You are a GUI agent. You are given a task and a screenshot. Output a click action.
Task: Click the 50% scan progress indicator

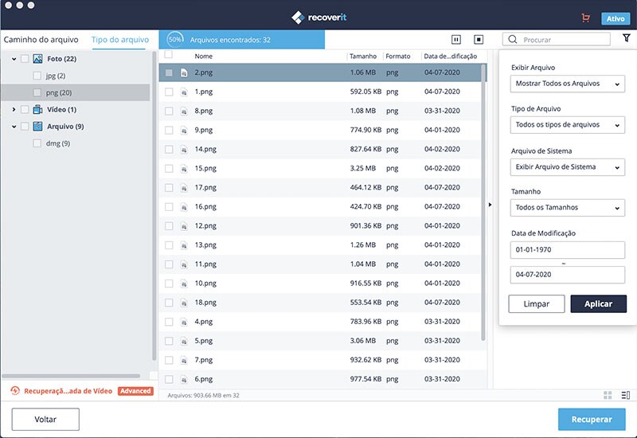tap(175, 39)
